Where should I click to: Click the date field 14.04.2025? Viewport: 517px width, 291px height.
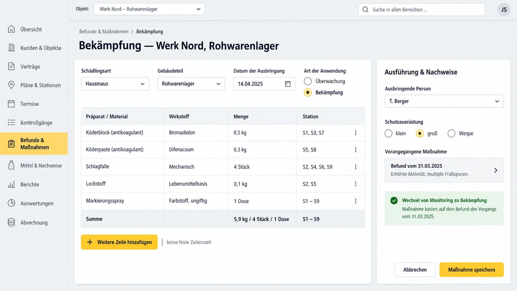click(x=264, y=84)
